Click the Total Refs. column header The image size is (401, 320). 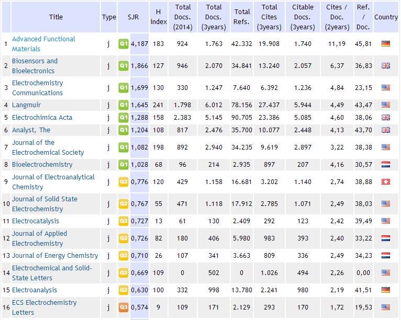coord(242,17)
